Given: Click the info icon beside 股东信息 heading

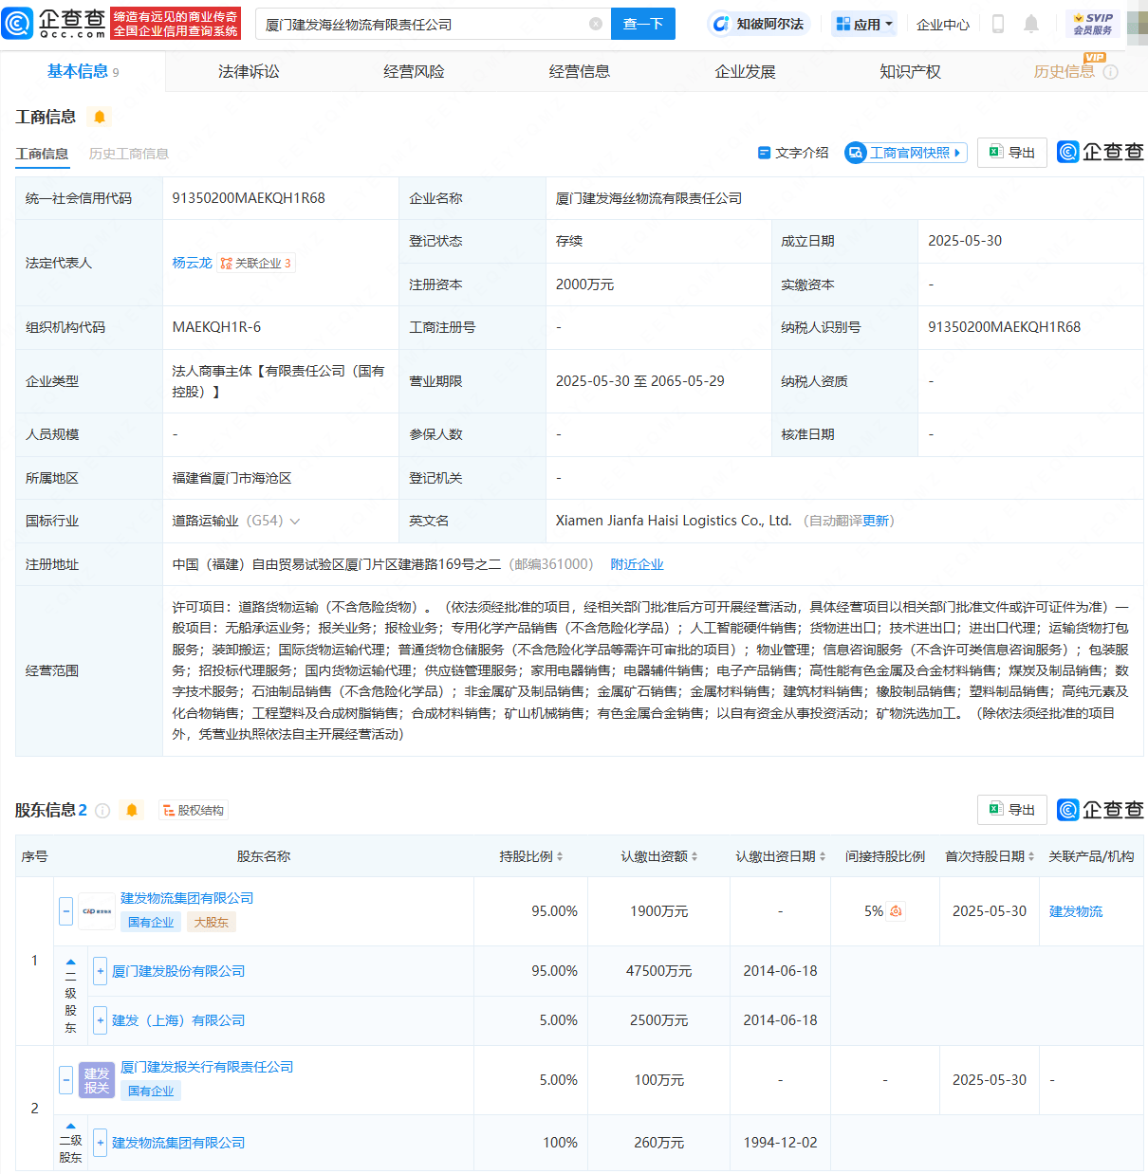Looking at the screenshot, I should click(102, 811).
